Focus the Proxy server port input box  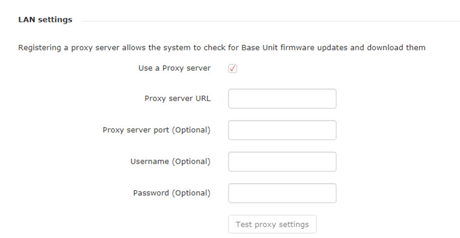(282, 130)
